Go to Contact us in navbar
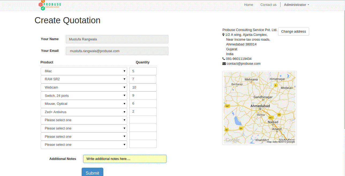 point(268,5)
